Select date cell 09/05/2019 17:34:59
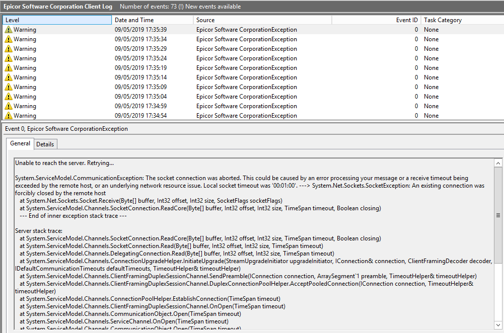Viewport: 504px width, 333px height. [141, 106]
